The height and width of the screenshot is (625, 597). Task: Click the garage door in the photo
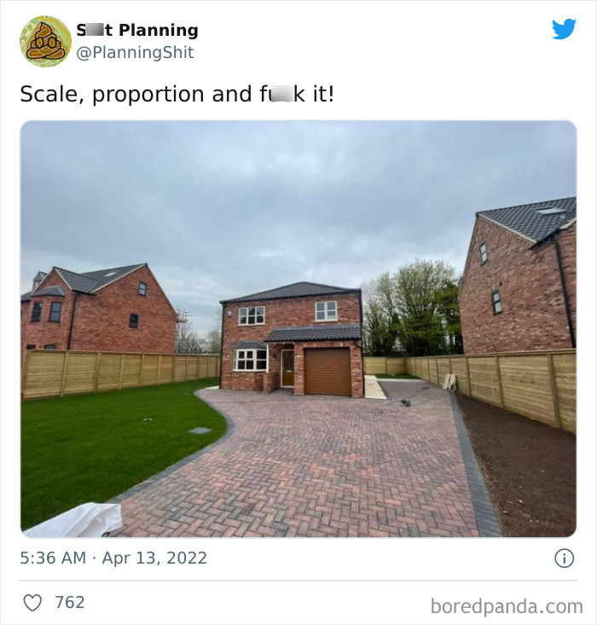[x=327, y=372]
